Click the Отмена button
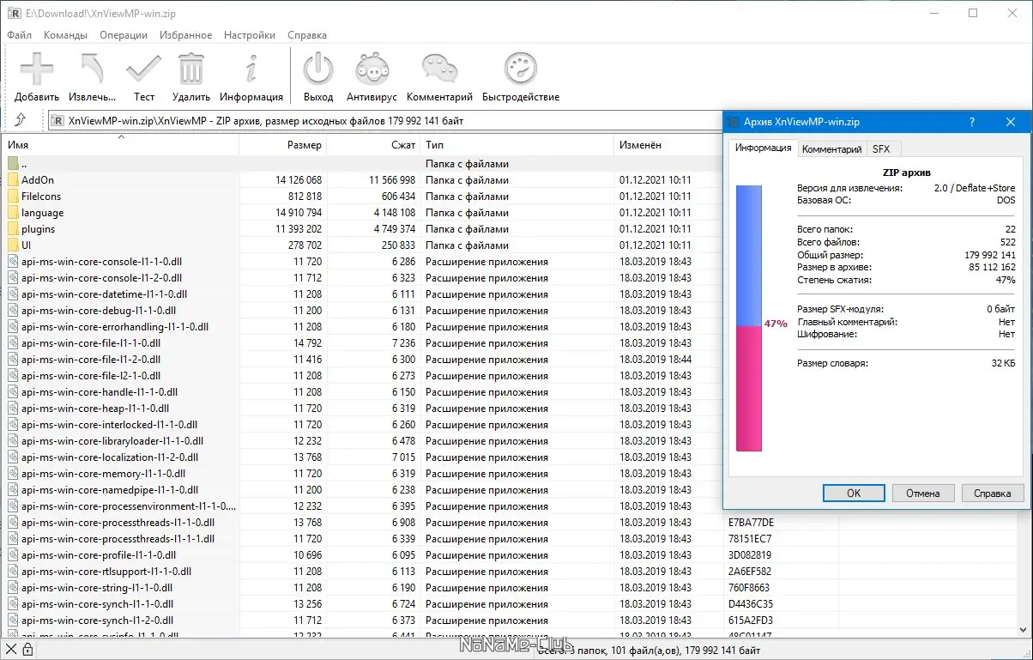 point(923,493)
